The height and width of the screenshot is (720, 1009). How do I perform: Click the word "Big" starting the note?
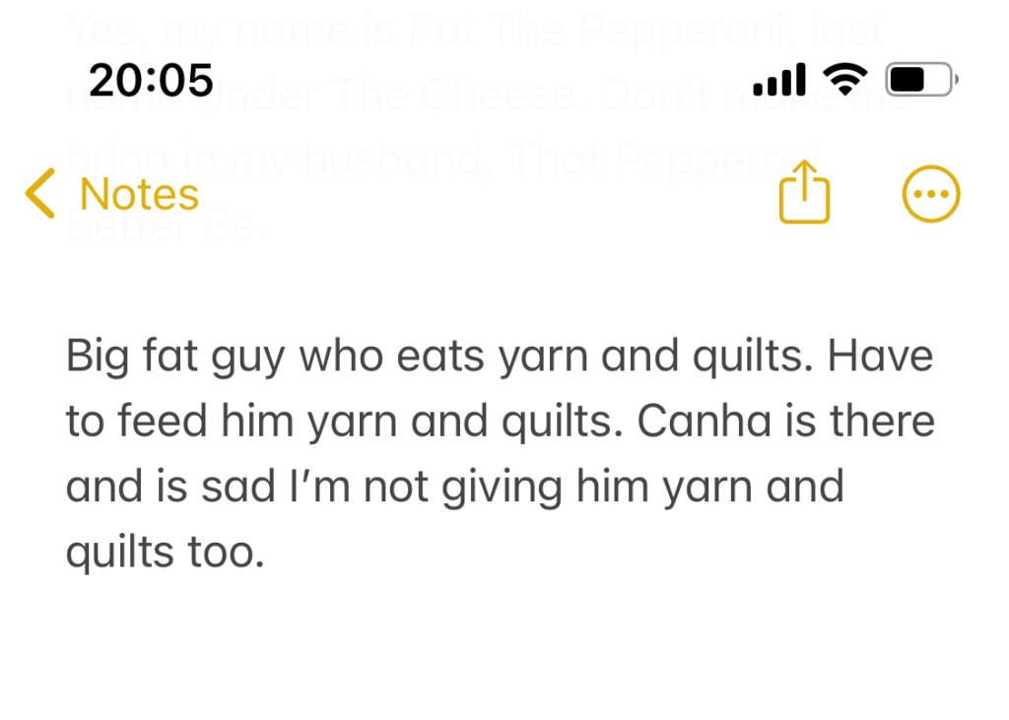[97, 357]
